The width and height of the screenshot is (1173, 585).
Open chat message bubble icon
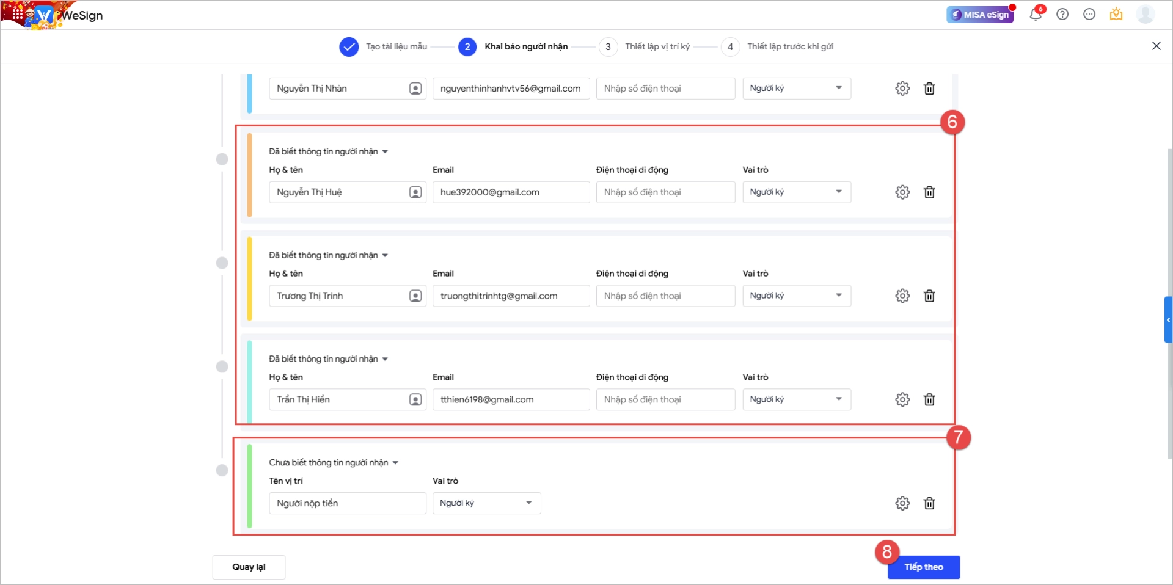[1089, 14]
